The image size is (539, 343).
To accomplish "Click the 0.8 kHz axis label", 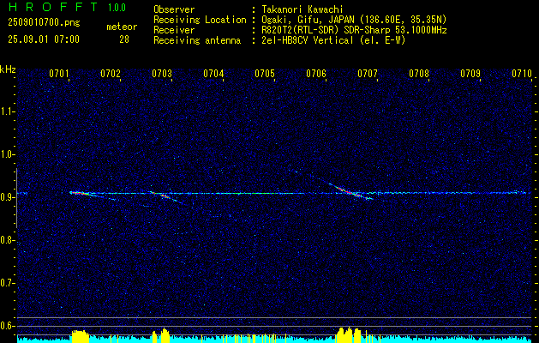I will [7, 240].
